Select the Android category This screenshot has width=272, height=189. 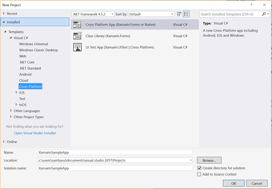tap(25, 74)
